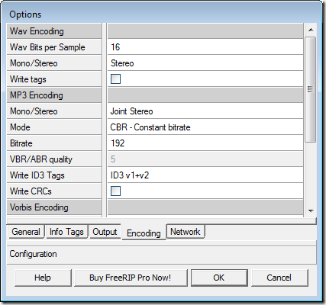Select the Write CRCs label
The width and height of the screenshot is (326, 305).
point(54,191)
